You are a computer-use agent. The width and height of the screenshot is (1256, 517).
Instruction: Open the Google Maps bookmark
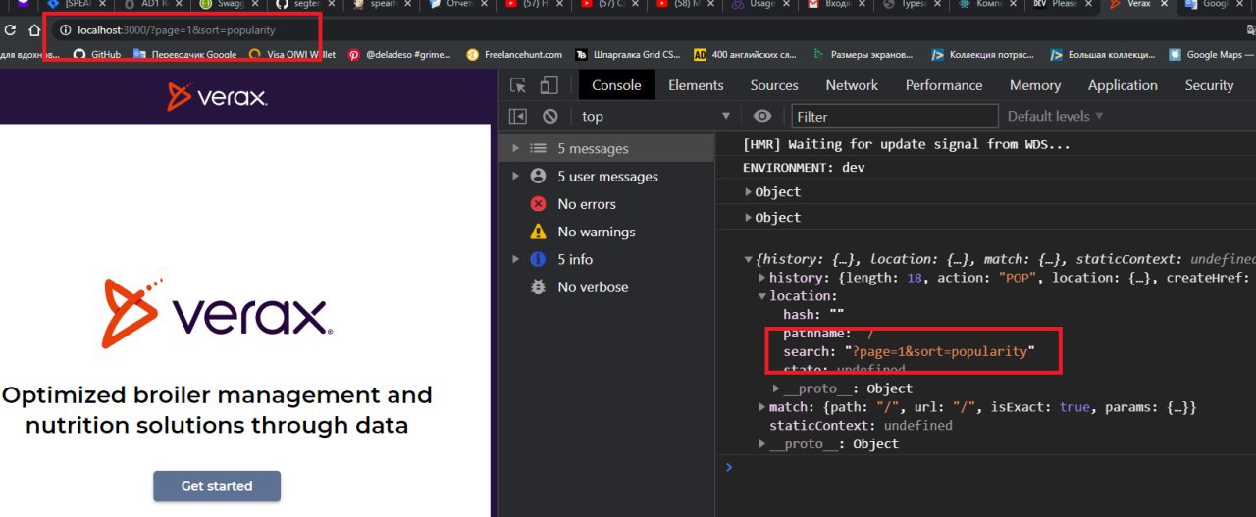[x=1209, y=55]
